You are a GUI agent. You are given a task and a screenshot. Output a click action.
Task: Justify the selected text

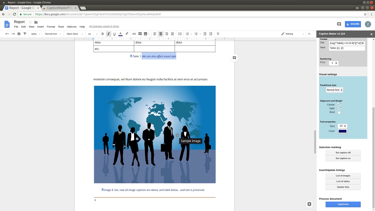click(x=172, y=34)
